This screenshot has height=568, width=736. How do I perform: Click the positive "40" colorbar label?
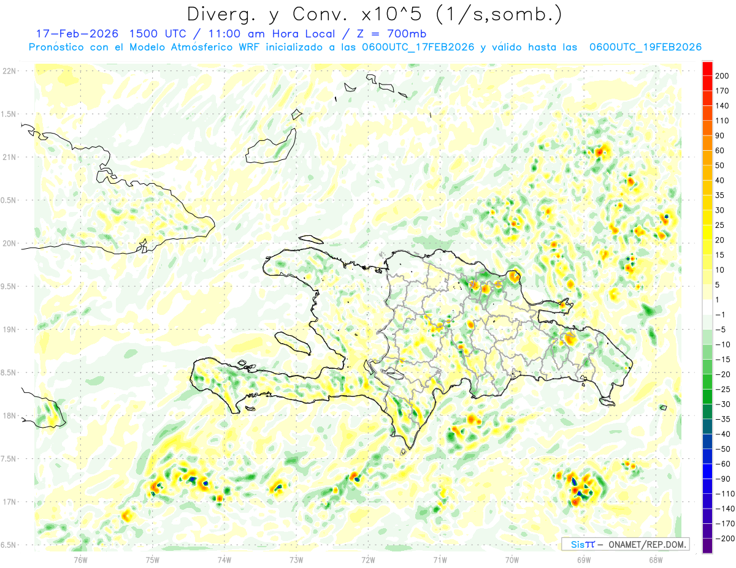[x=720, y=181]
